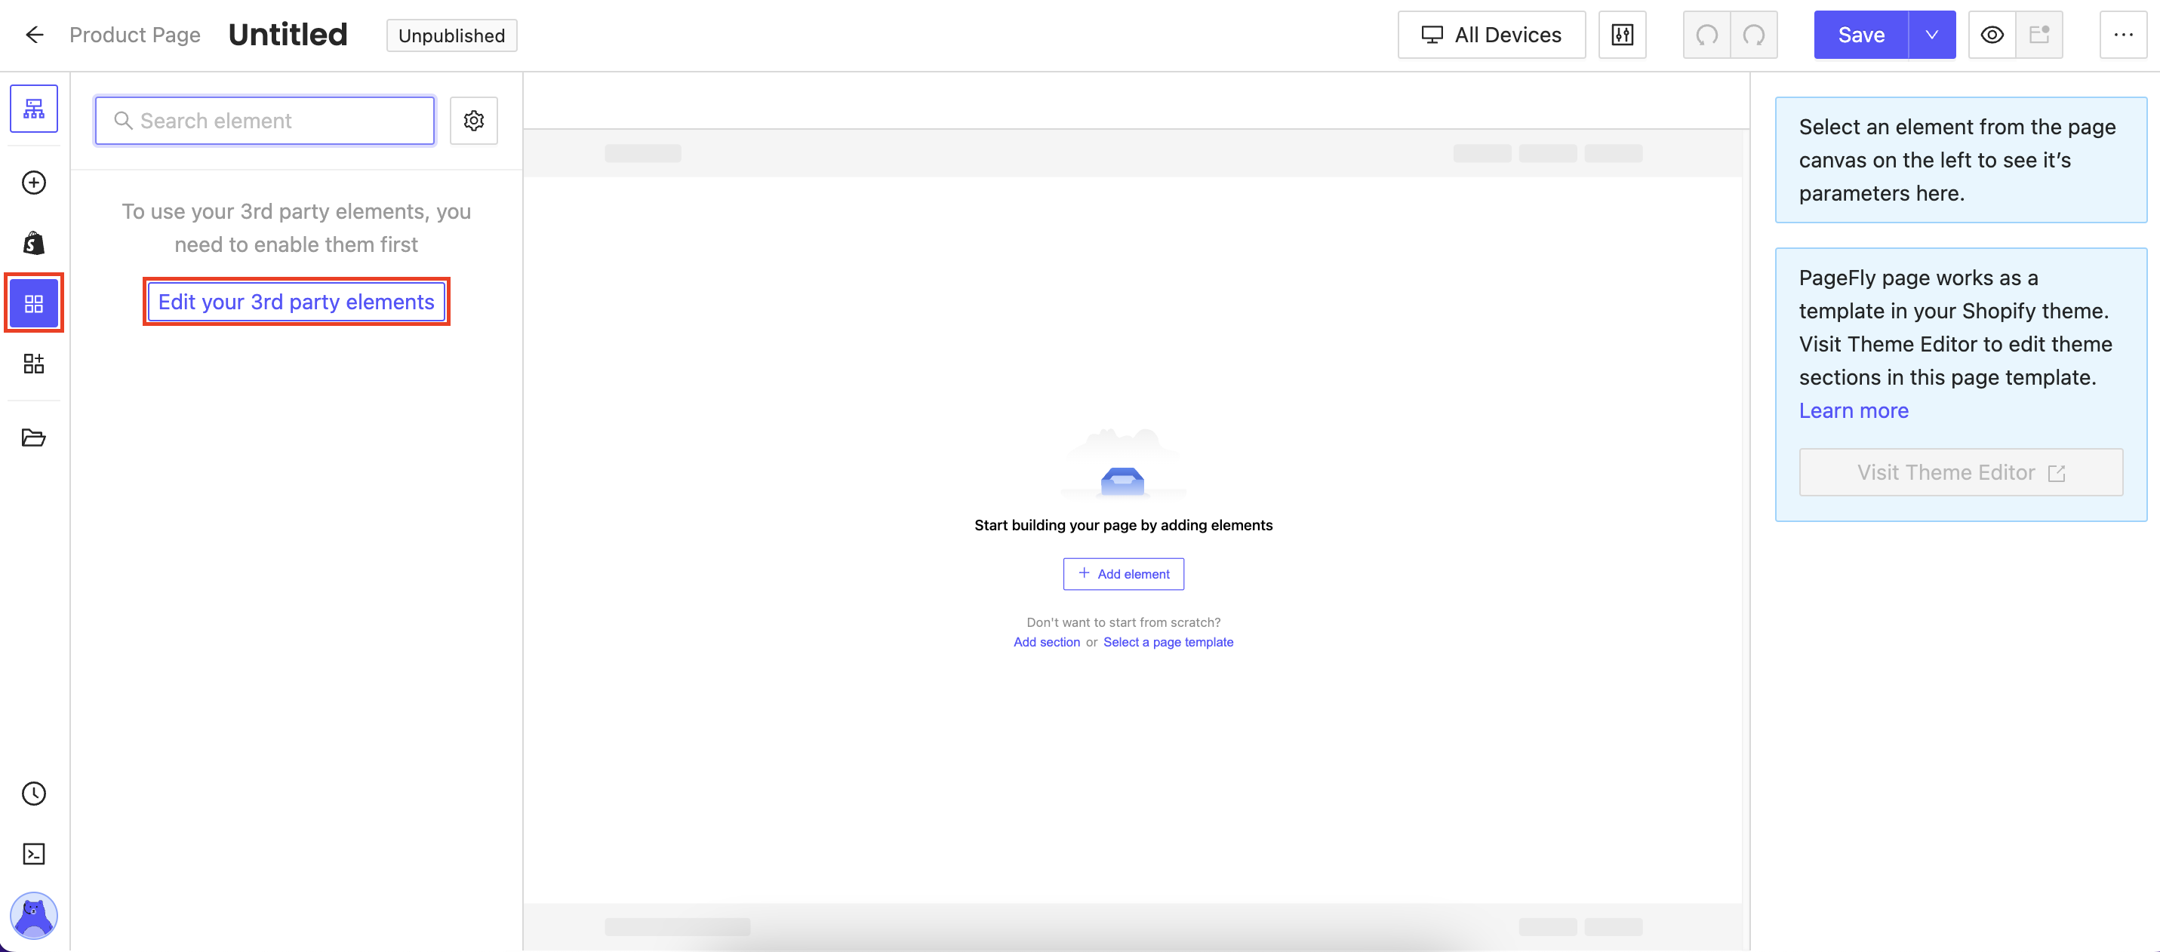
Task: Open the add-ons grid-plus icon
Action: (x=33, y=364)
